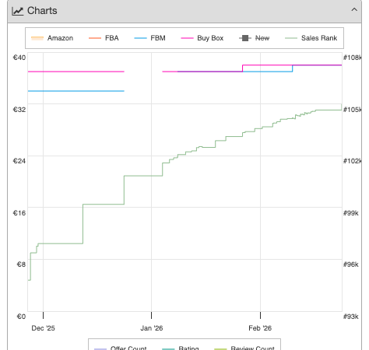Click the #96k rank axis label

point(351,264)
